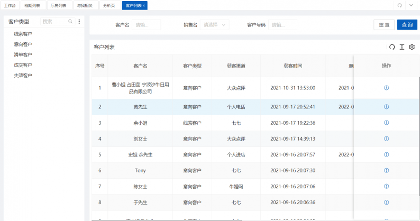Click 大众点评 channel cell in row 1

point(236,88)
